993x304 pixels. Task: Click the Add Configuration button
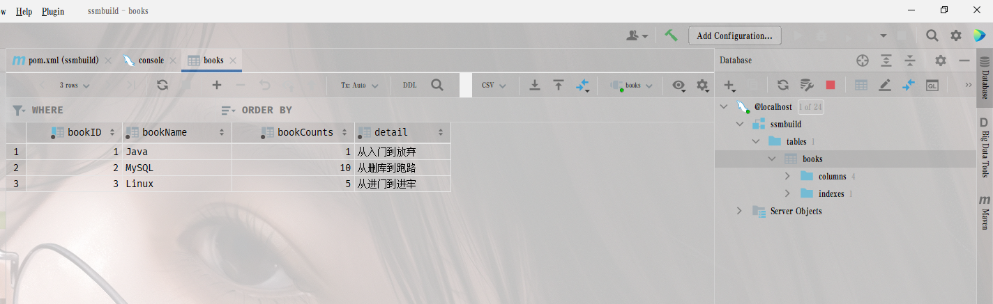click(x=734, y=35)
